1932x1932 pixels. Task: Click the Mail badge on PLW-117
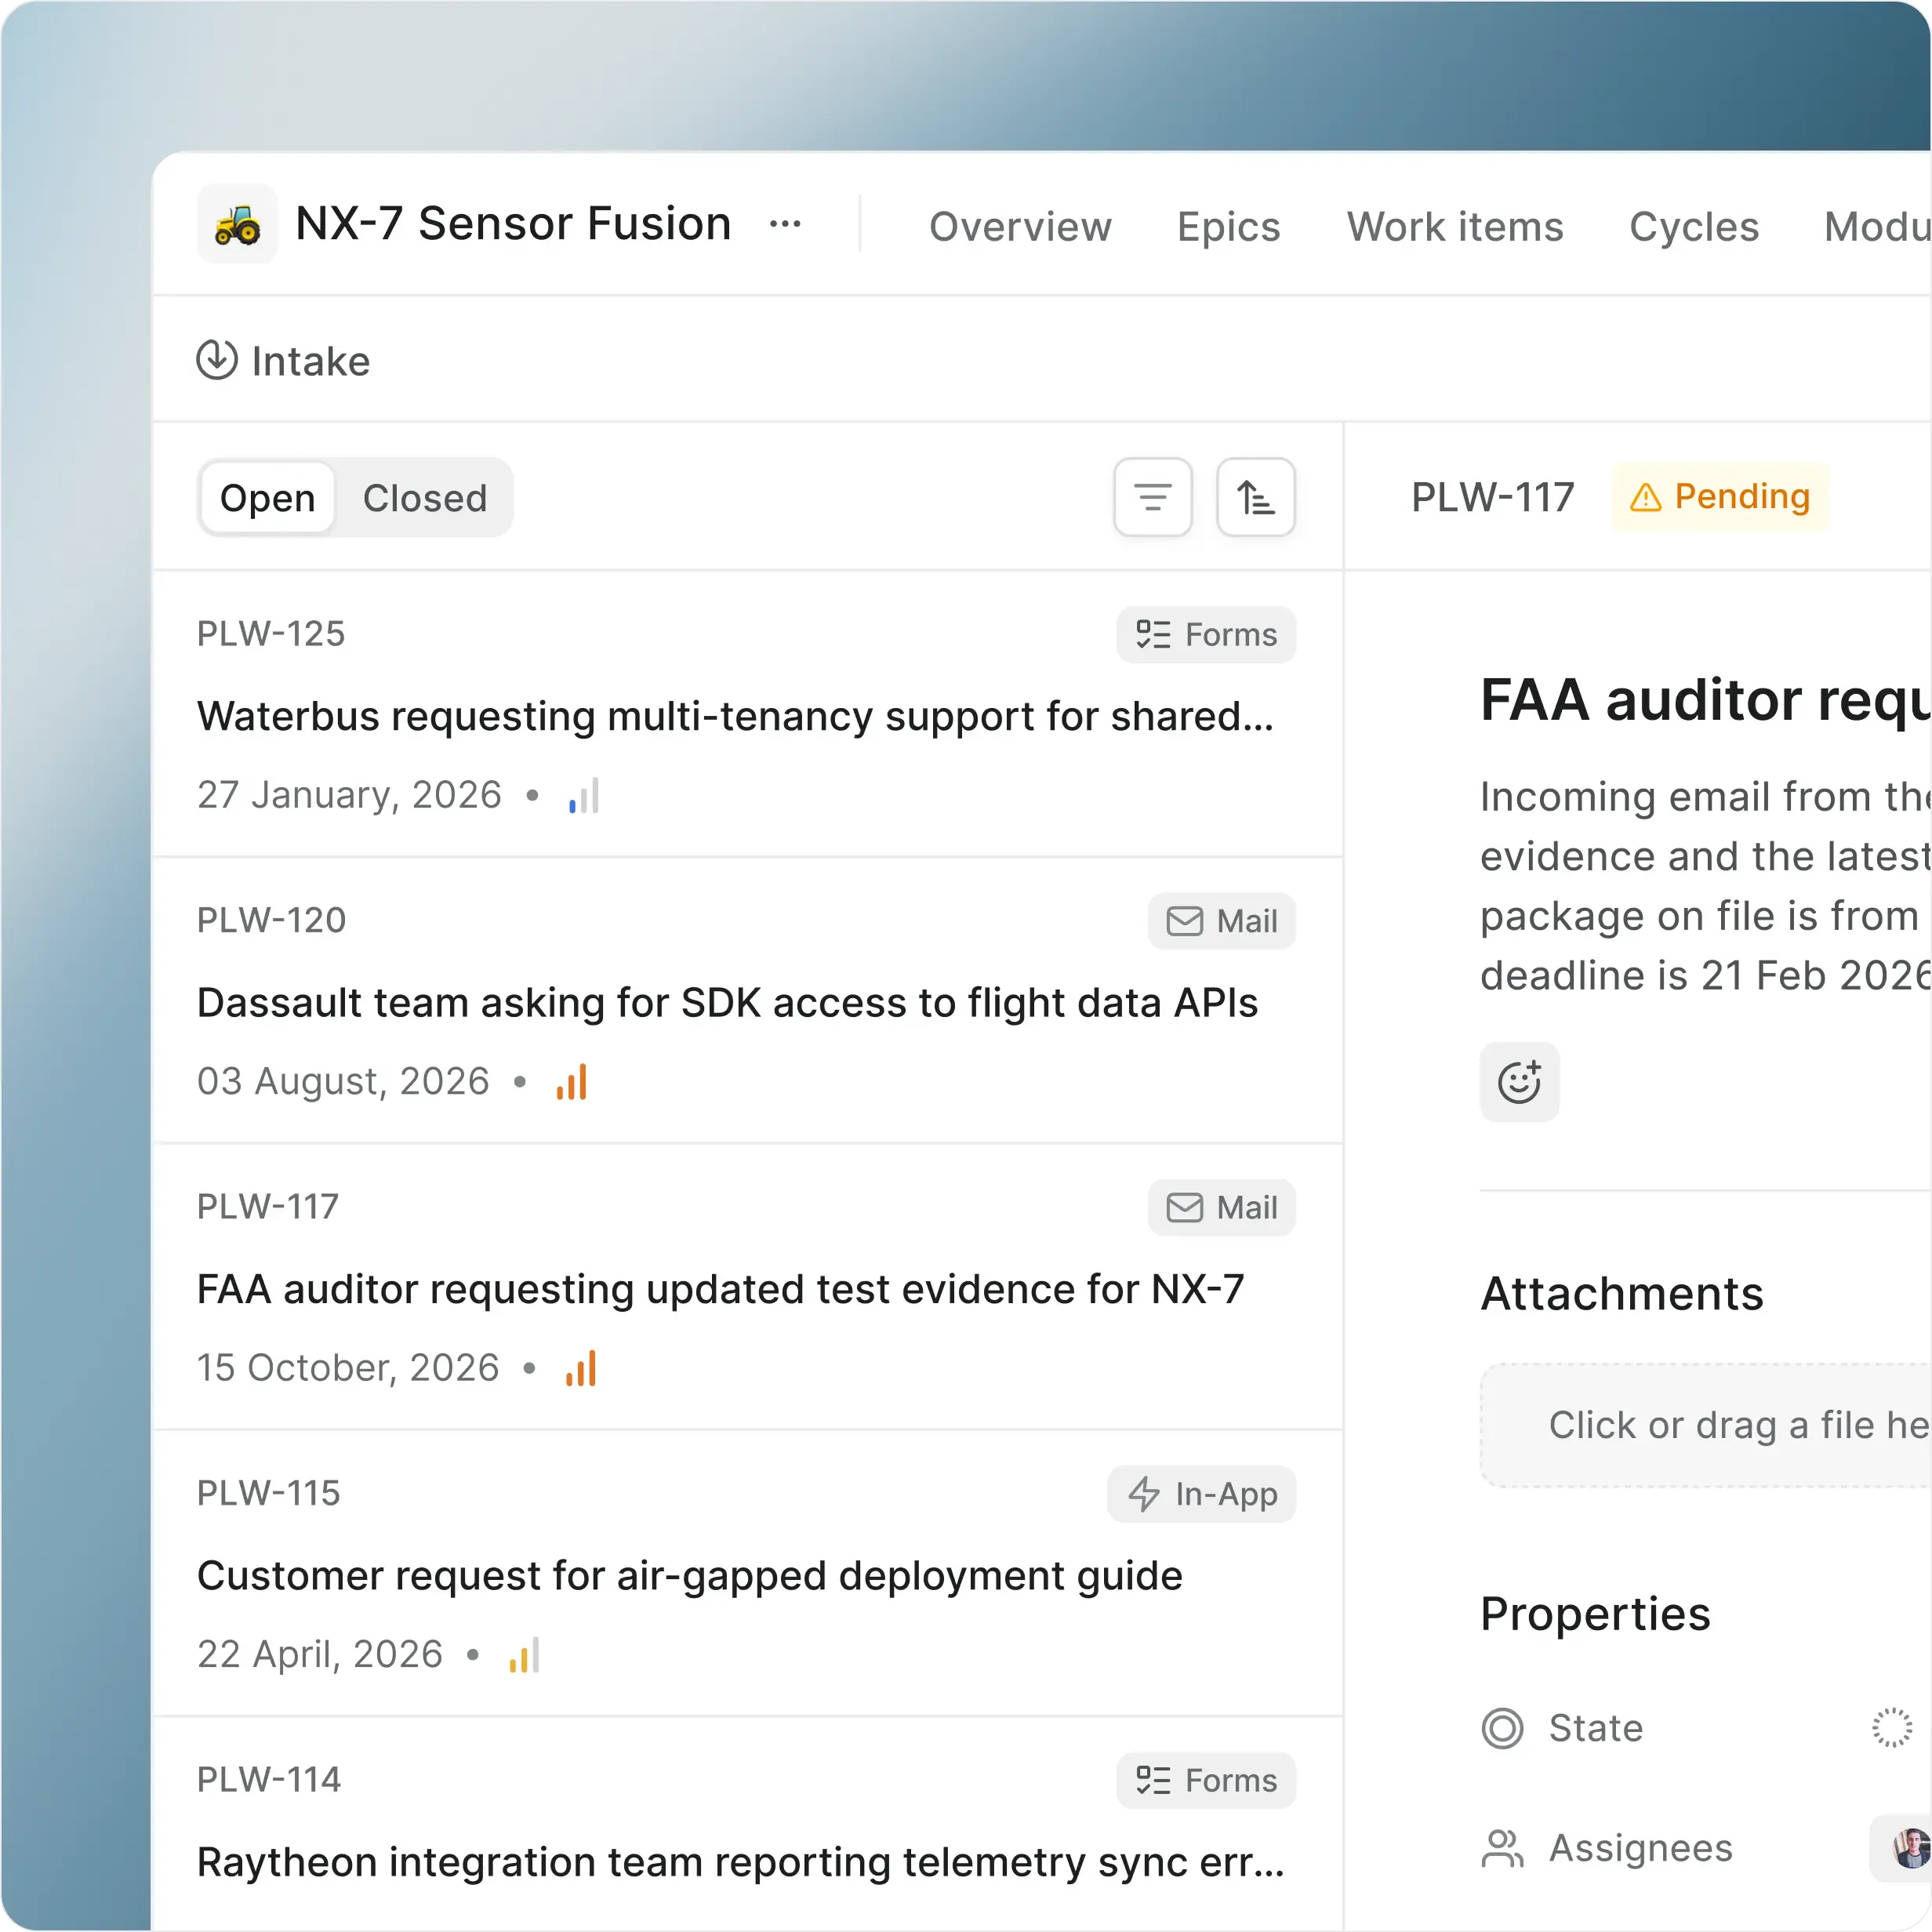click(x=1222, y=1207)
